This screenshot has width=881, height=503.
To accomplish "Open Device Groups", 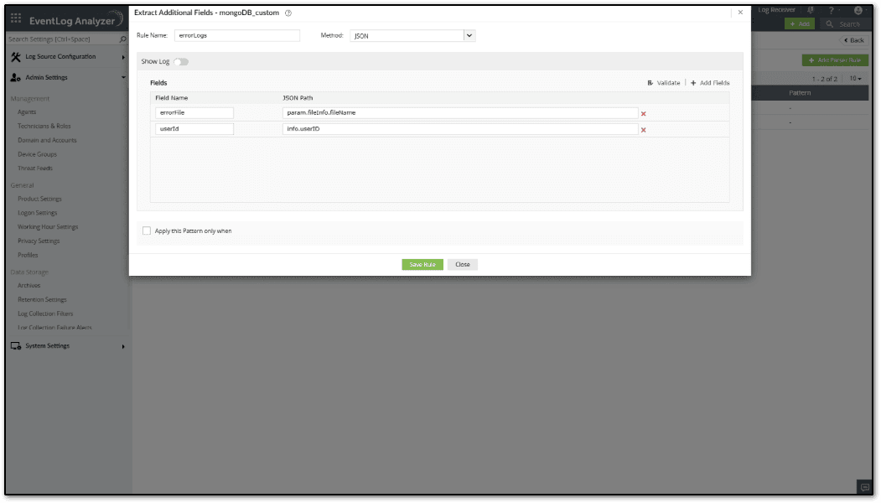I will (37, 154).
